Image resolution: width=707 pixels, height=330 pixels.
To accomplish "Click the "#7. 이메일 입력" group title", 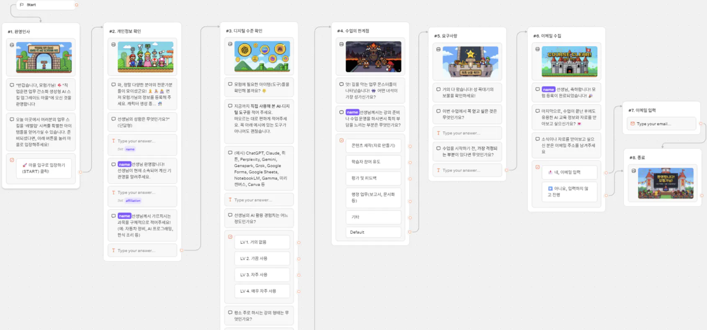I will click(x=642, y=110).
